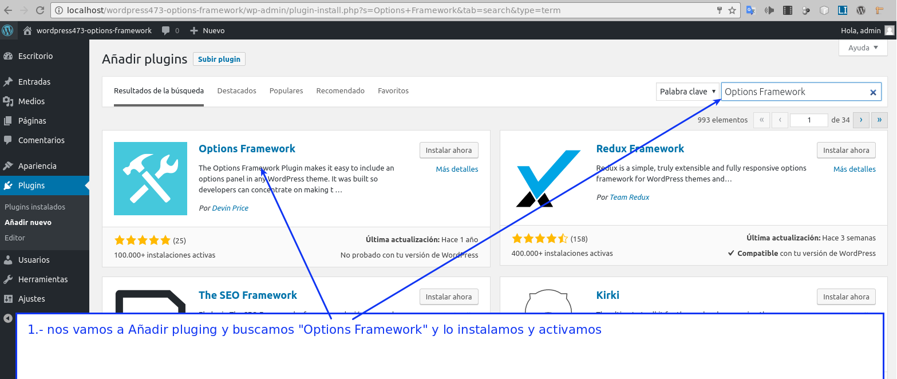Open Usuarios in the sidebar
Image resolution: width=897 pixels, height=379 pixels.
pyautogui.click(x=34, y=260)
